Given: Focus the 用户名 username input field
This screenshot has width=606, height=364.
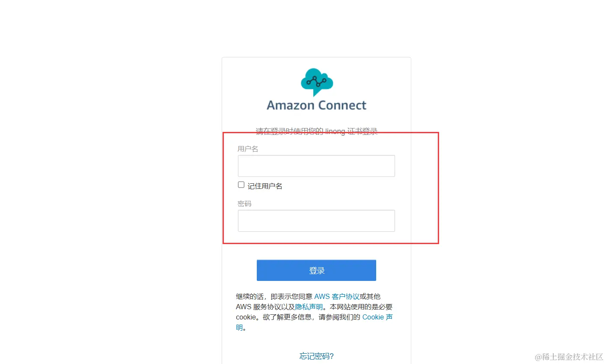Looking at the screenshot, I should click(316, 166).
